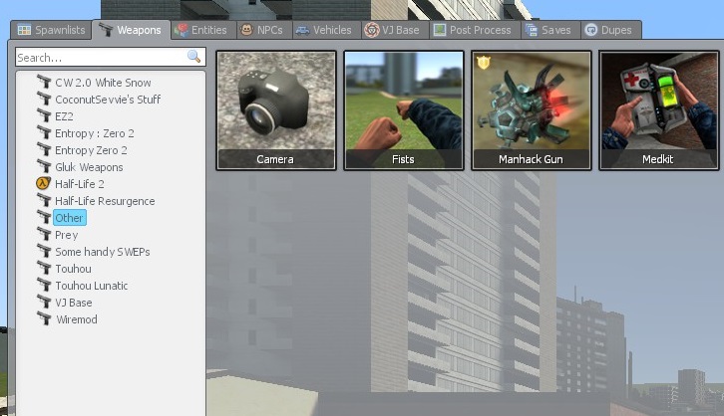Open the Weapons tab

pyautogui.click(x=131, y=30)
